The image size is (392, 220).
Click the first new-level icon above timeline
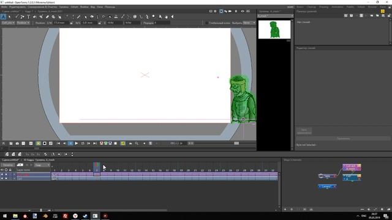pos(7,155)
